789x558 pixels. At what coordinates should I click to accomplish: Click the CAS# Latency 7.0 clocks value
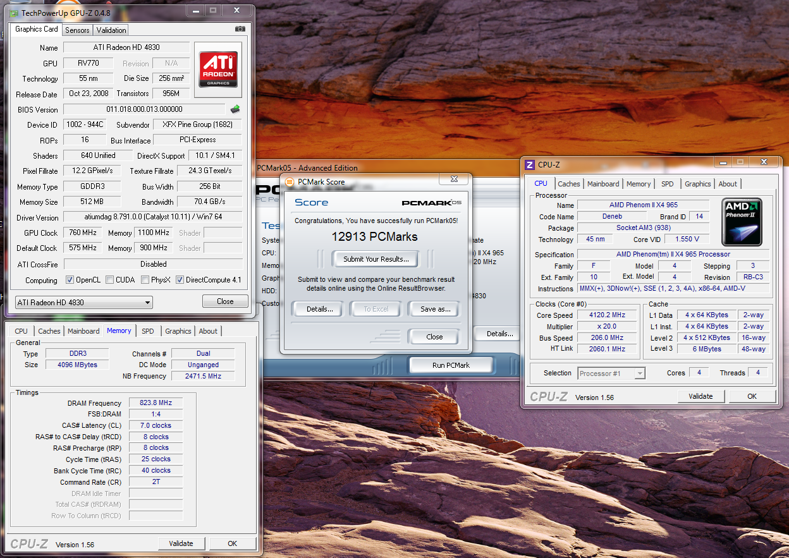click(156, 425)
